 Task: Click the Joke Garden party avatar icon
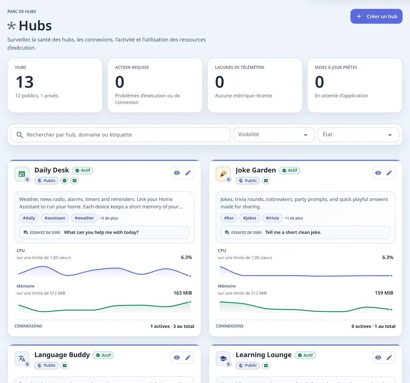[x=223, y=174]
